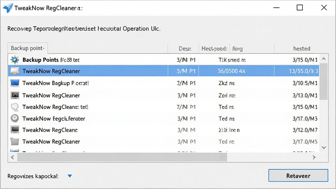
Task: Close the TweakNow RegCleaner window
Action: [324, 8]
